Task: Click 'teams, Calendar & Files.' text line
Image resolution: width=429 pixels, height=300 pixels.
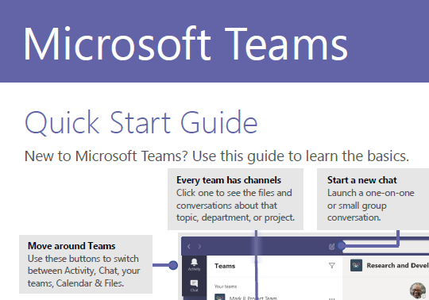Action: [x=75, y=283]
